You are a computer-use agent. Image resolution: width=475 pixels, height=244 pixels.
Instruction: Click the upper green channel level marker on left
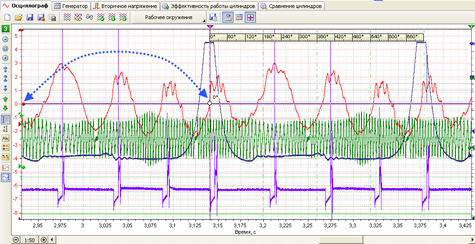coord(22,115)
